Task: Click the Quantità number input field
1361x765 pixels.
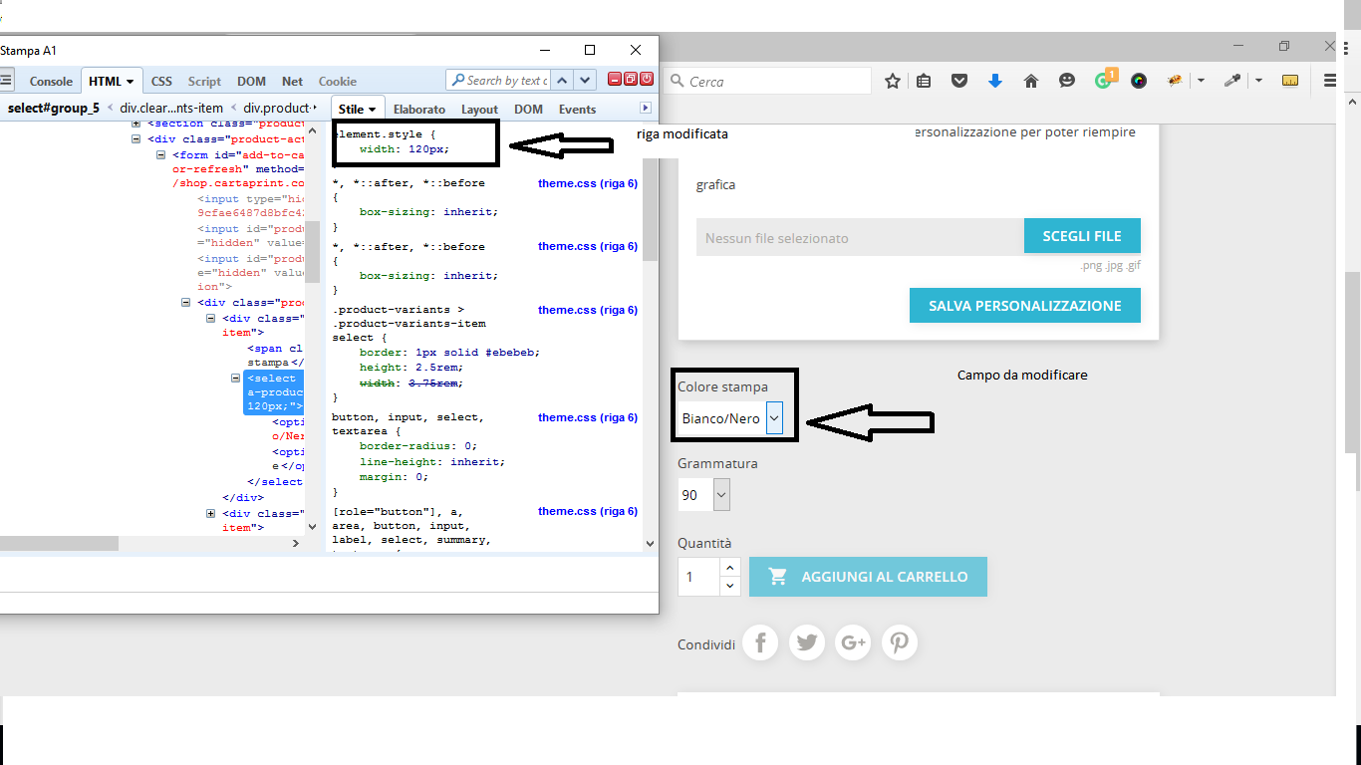Action: point(699,577)
